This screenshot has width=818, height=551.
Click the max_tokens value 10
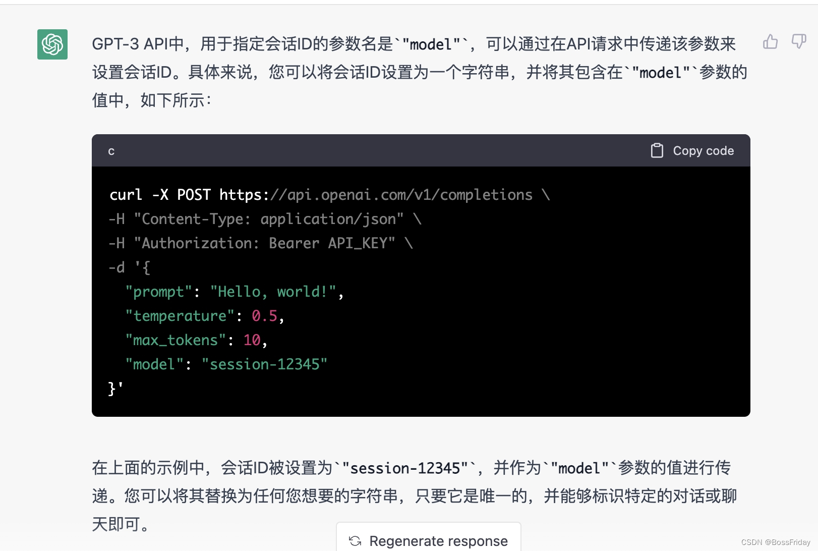pos(252,340)
